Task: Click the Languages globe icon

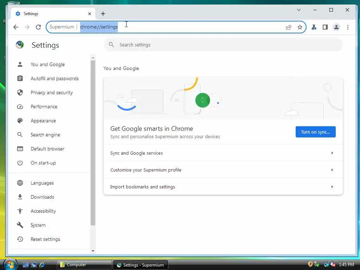Action: [20, 183]
